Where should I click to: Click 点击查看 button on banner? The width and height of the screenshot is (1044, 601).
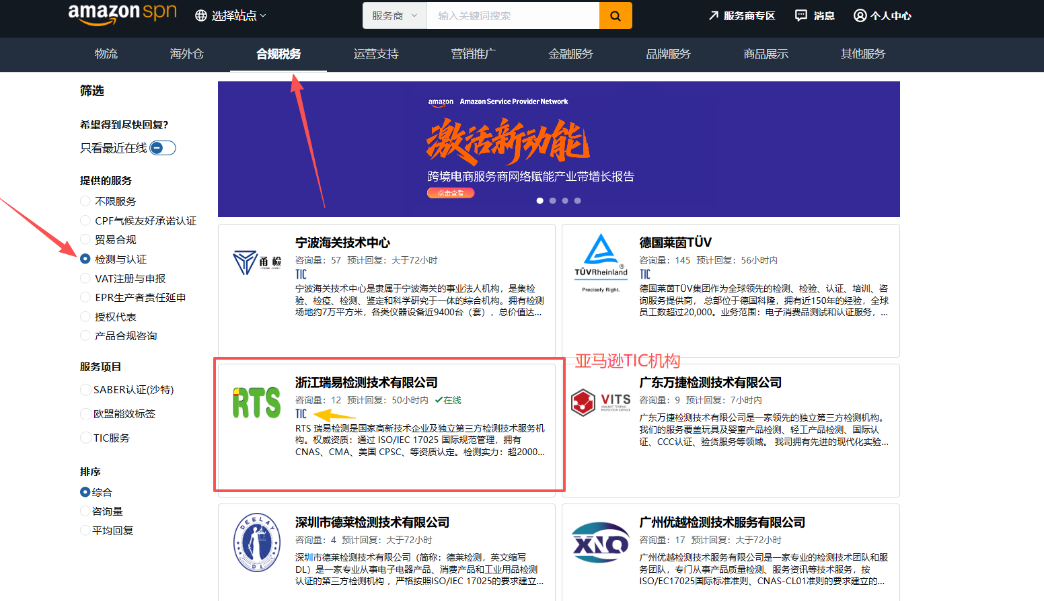451,193
